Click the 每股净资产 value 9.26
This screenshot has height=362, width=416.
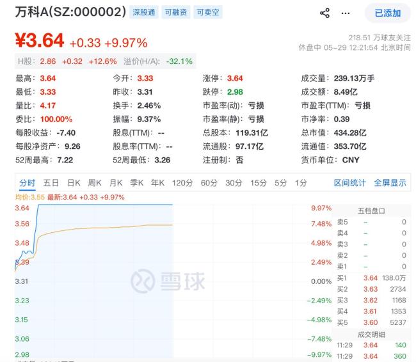point(72,146)
